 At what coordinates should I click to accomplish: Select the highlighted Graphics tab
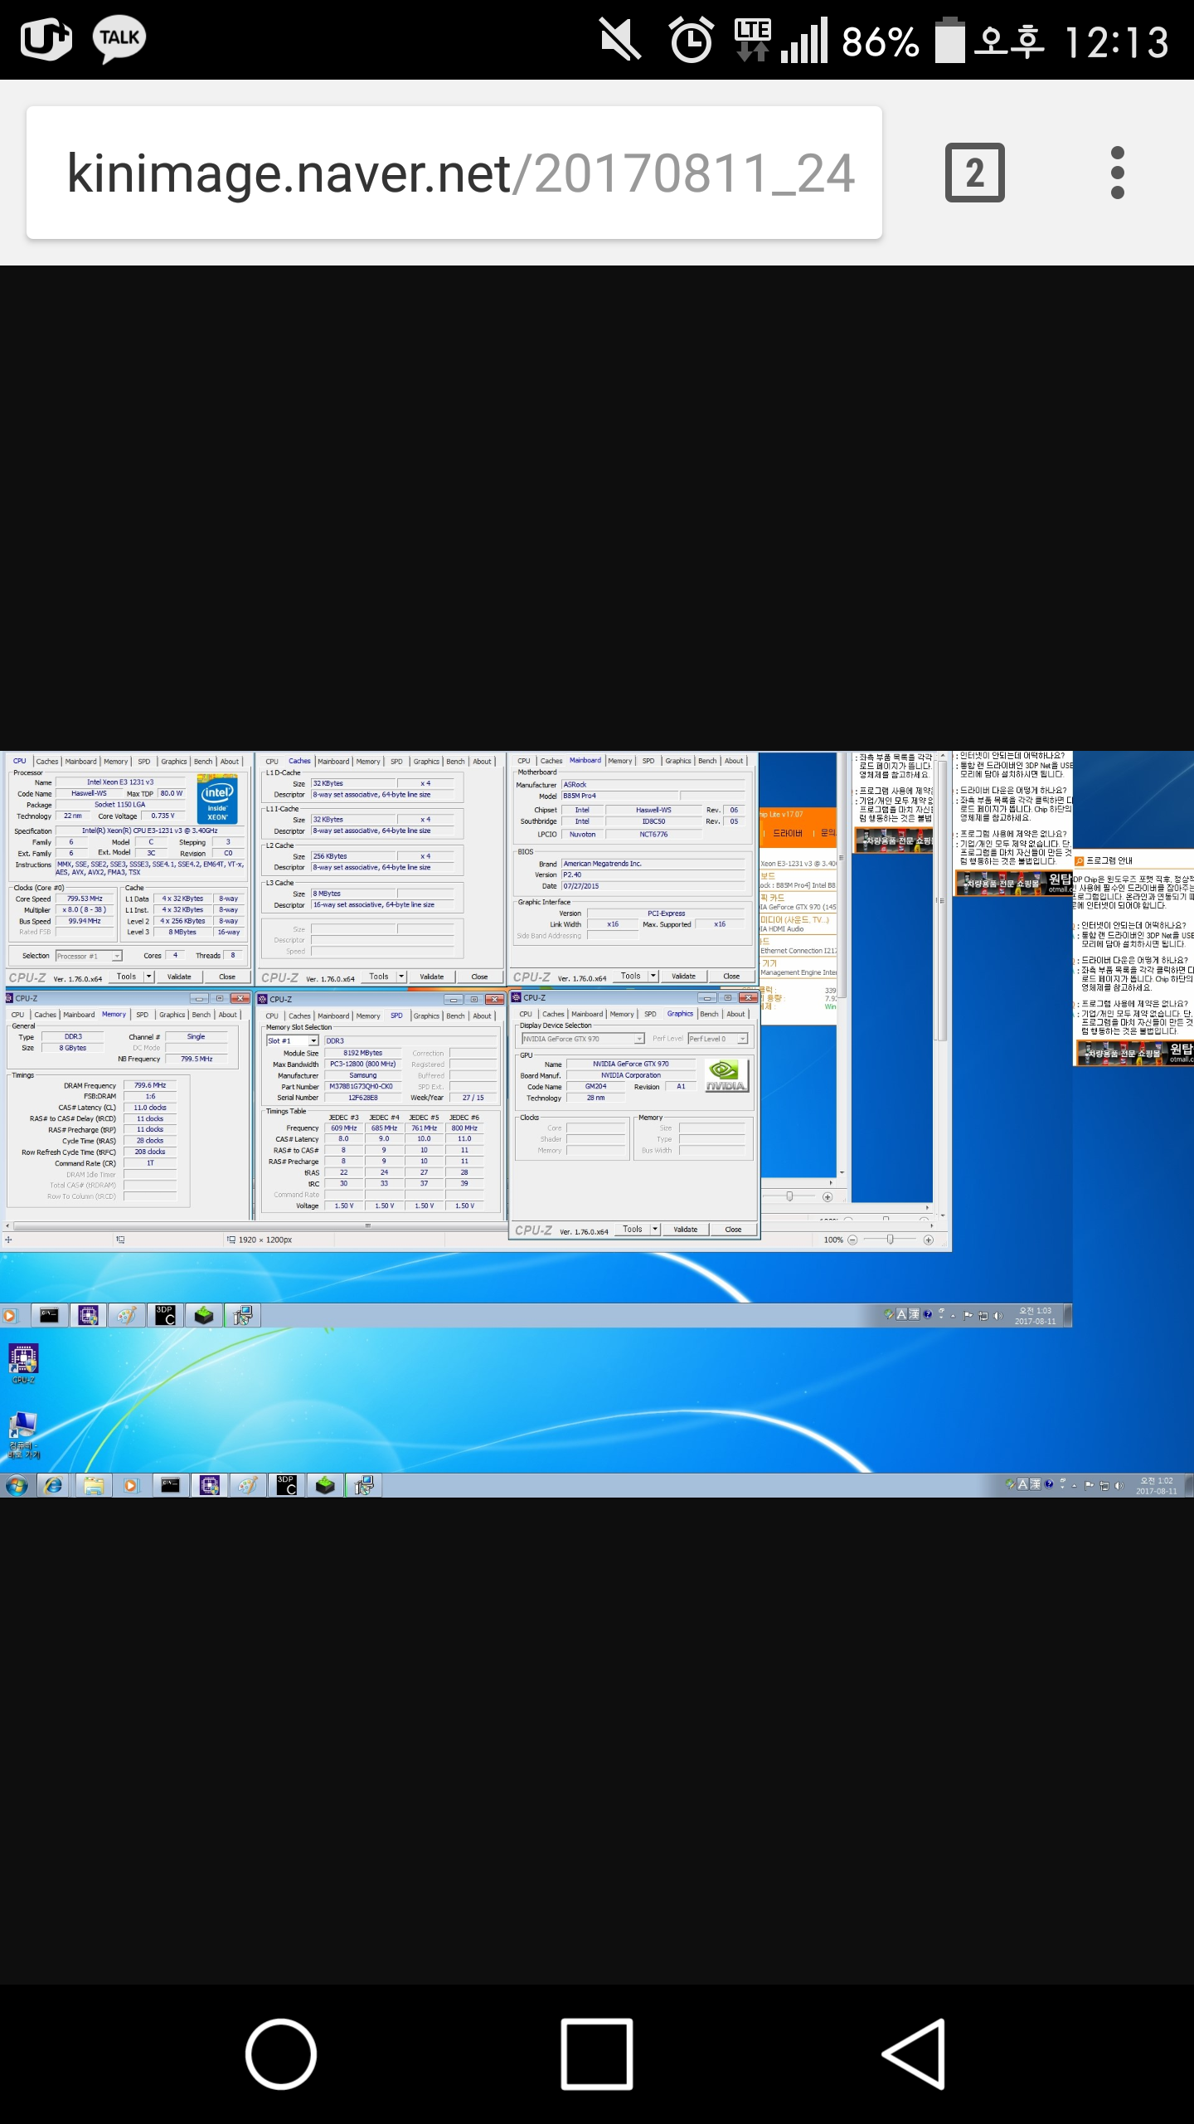point(680,1014)
